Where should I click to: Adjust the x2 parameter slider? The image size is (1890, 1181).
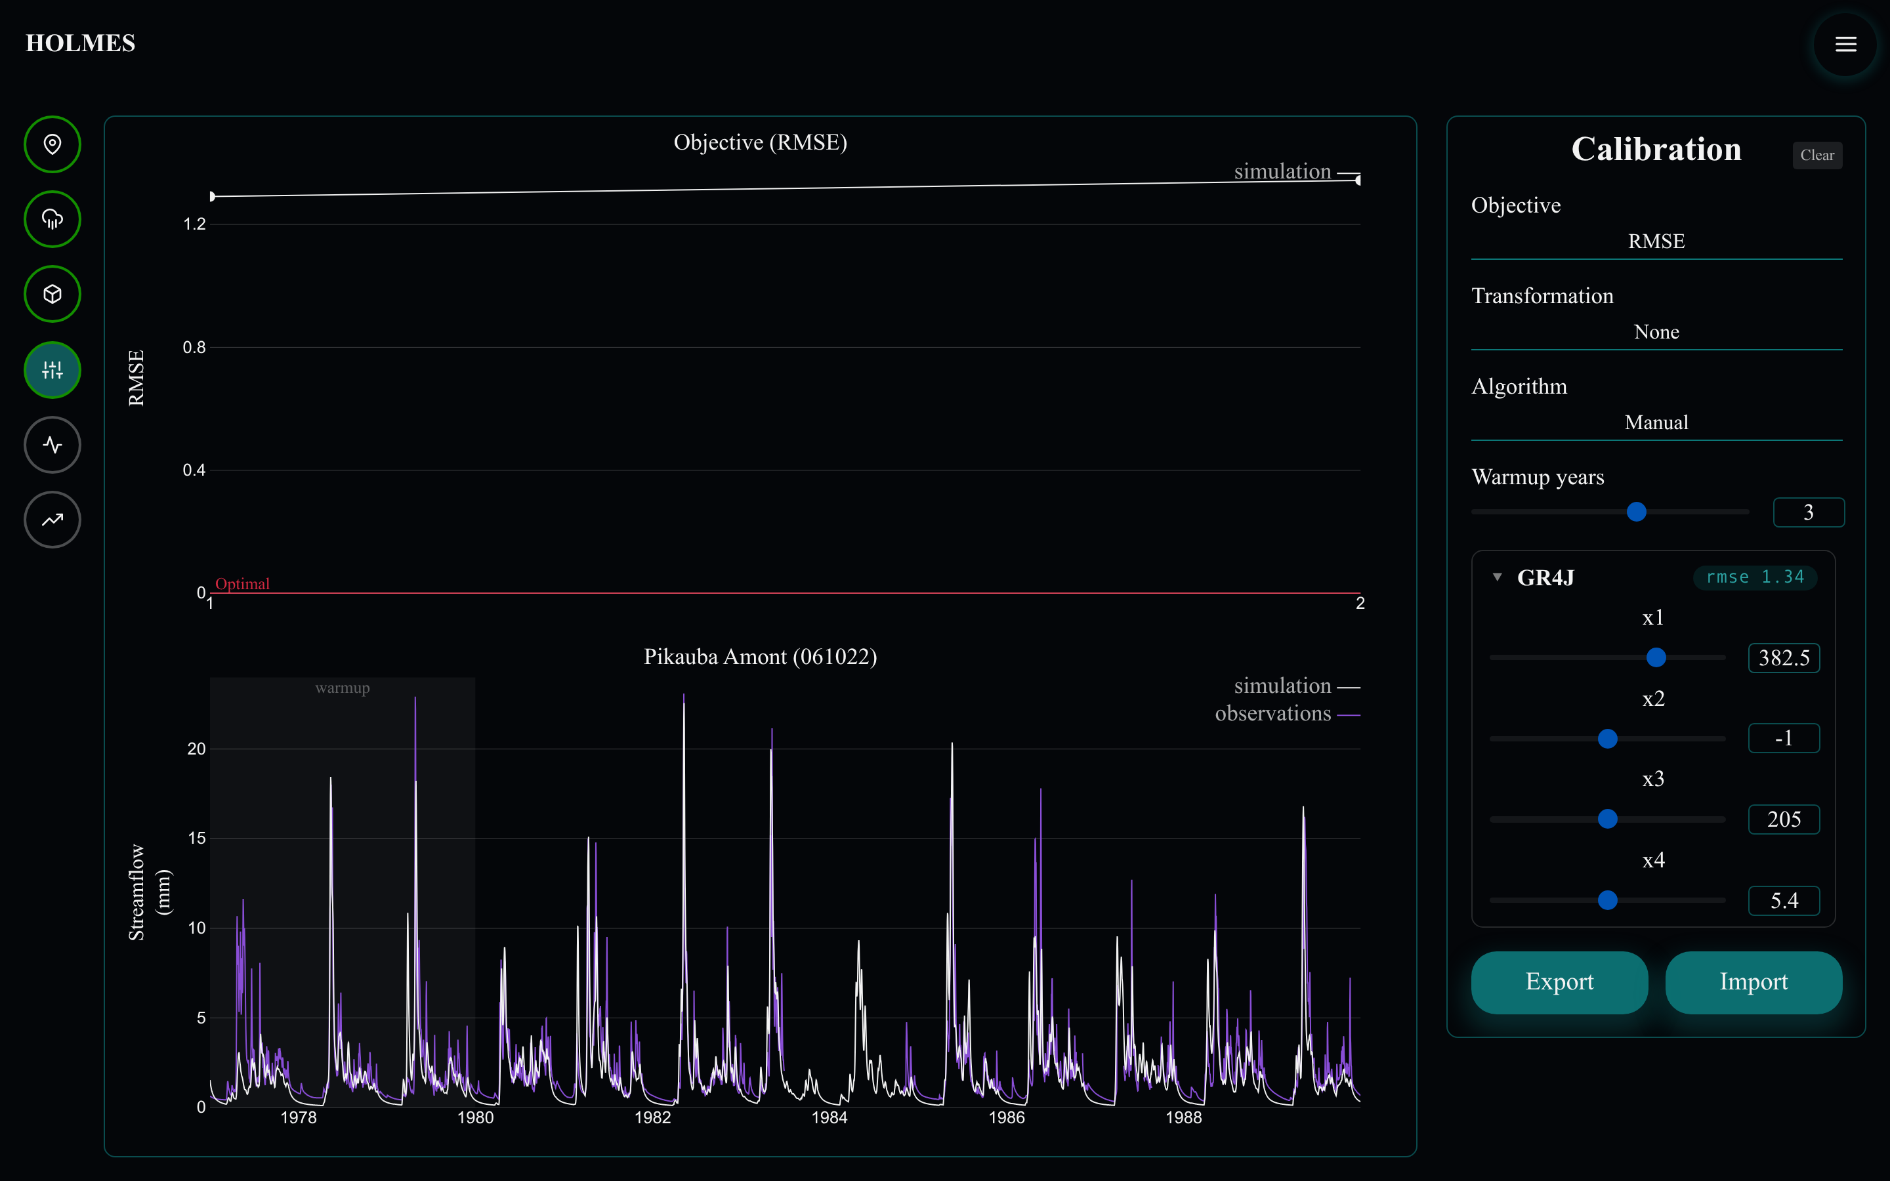(1607, 739)
